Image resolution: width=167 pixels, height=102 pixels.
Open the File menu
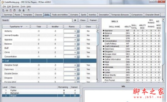(x=4, y=6)
